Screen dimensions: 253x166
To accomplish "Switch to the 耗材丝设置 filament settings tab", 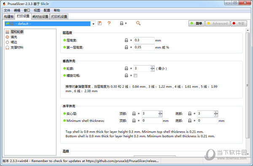I will click(40, 16).
